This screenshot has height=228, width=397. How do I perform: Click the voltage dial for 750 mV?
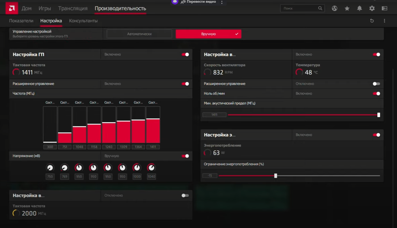(50, 168)
